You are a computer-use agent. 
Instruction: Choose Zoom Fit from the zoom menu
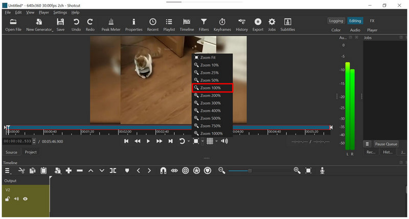tap(212, 57)
